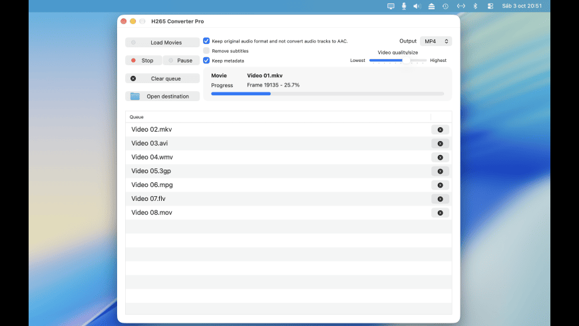Click the Highest quality label
Screen dimensions: 579x326
pos(438,60)
